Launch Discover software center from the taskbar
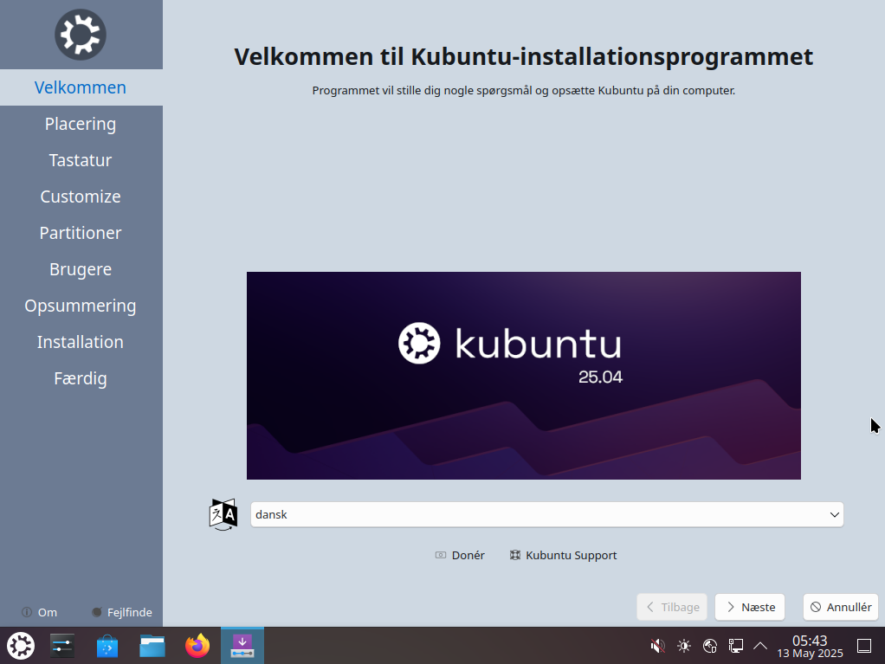 (x=107, y=645)
